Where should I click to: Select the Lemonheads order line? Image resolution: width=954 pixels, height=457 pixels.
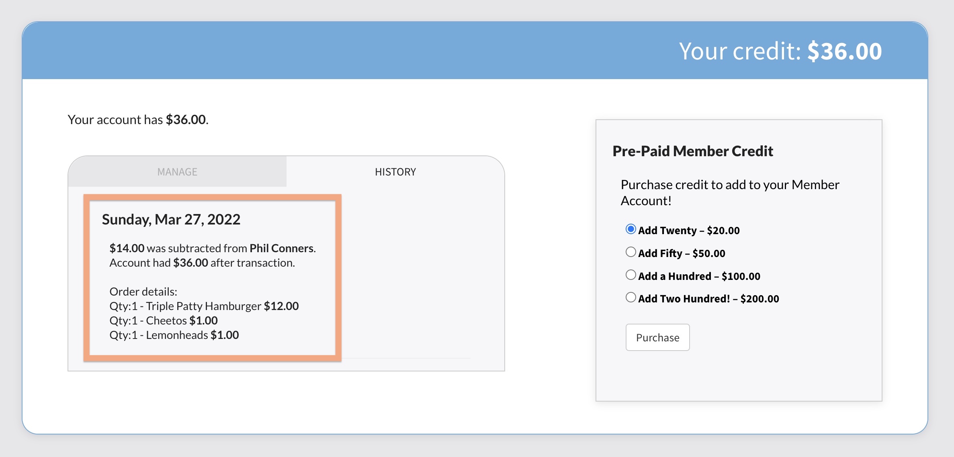coord(174,335)
